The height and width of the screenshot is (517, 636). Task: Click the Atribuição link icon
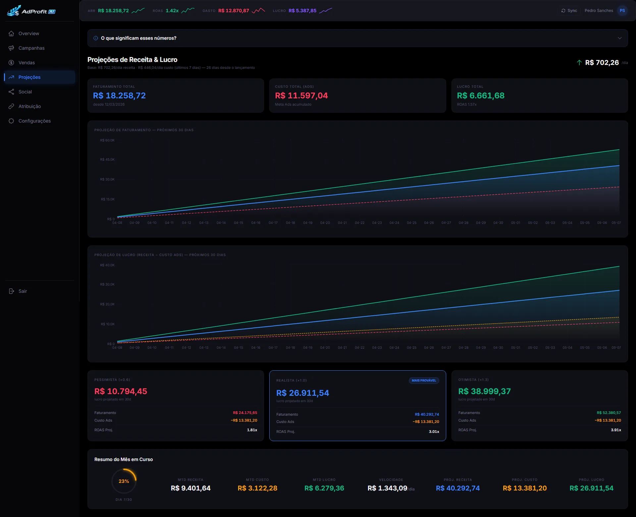11,106
